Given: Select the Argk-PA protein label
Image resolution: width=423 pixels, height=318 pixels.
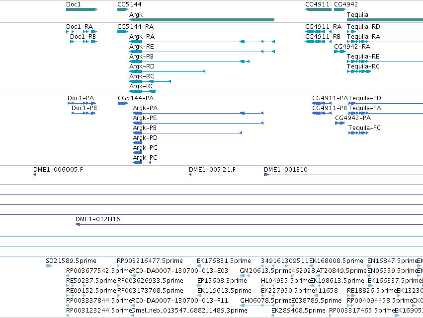Looking at the screenshot, I should pos(145,108).
